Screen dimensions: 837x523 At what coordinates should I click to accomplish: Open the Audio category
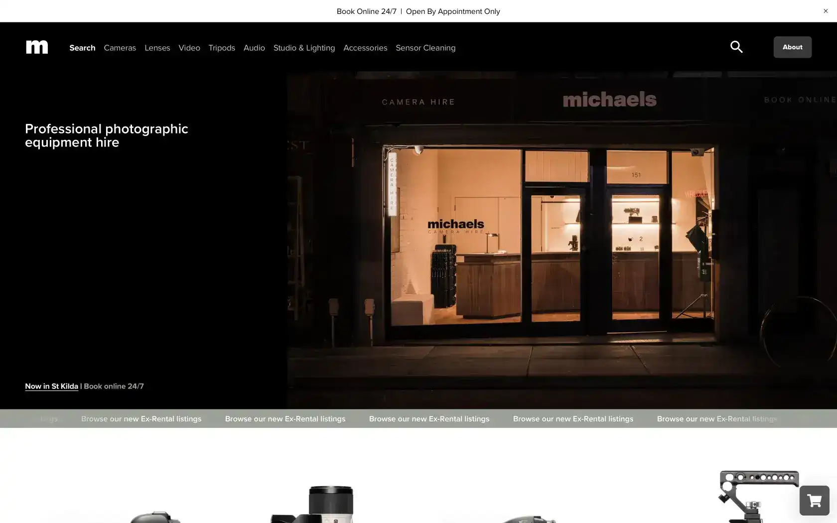[x=254, y=47]
